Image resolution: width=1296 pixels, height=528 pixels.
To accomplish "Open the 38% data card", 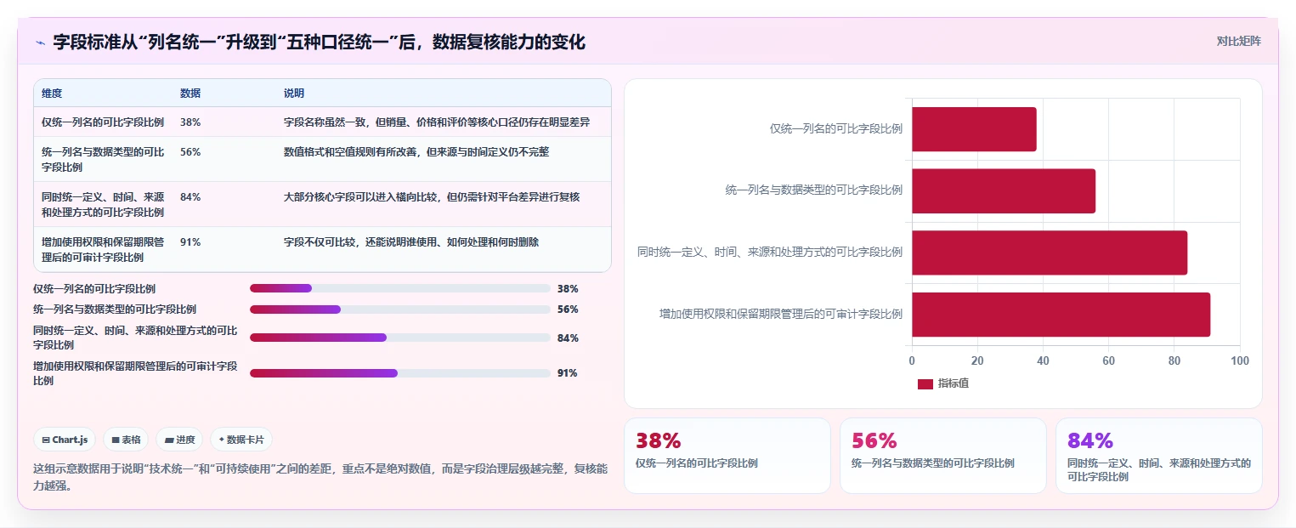I will [727, 456].
